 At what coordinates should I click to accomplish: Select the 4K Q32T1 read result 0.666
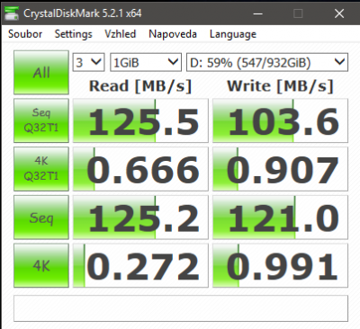140,169
